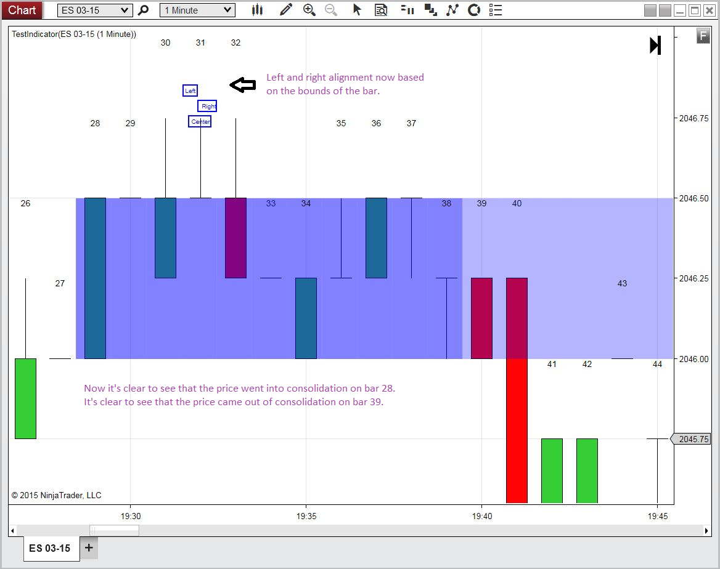Add a new tab with plus button
This screenshot has height=569, width=720.
point(89,547)
